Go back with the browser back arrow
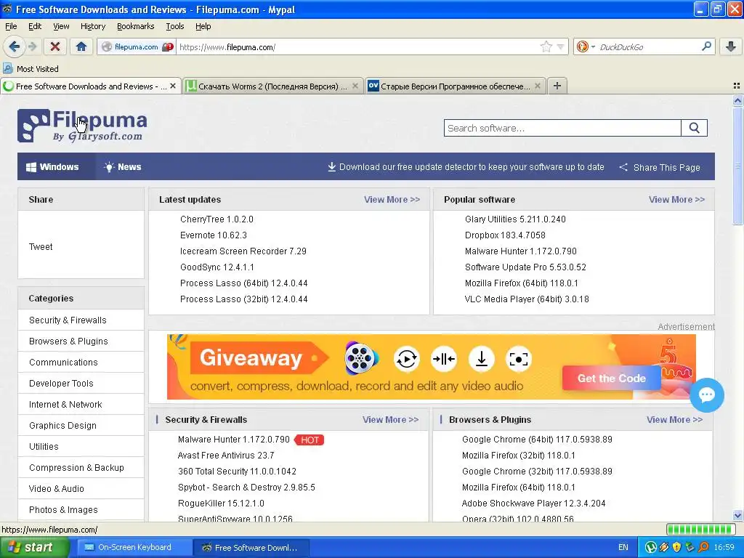Viewport: 744px width, 558px height. click(x=15, y=46)
